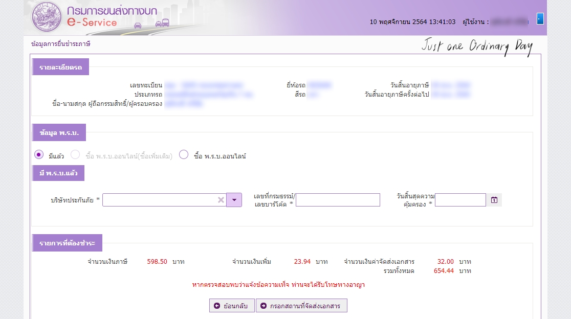The width and height of the screenshot is (571, 319).
Task: Click the 'เลขทะเบียน' label
Action: 146,85
